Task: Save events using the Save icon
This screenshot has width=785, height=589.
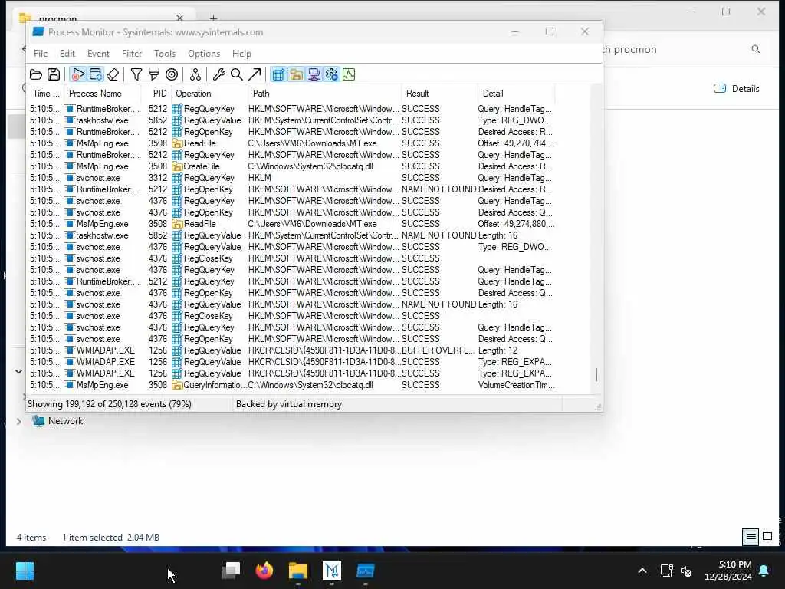Action: tap(54, 74)
